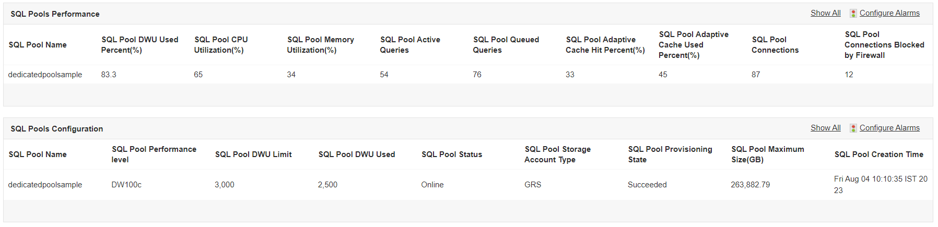Open Configure Alarms link for SQL Pools Performance
This screenshot has width=938, height=227.
tap(889, 13)
